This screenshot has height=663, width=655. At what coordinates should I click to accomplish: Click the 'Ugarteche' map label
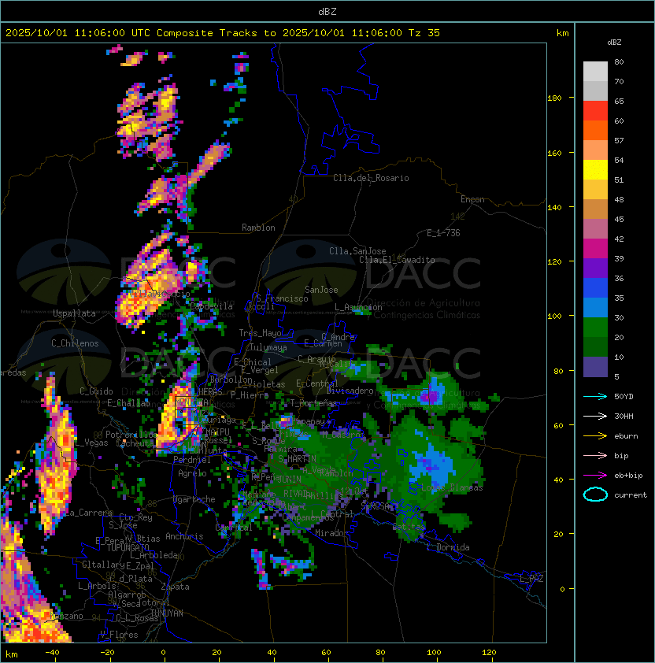click(194, 499)
